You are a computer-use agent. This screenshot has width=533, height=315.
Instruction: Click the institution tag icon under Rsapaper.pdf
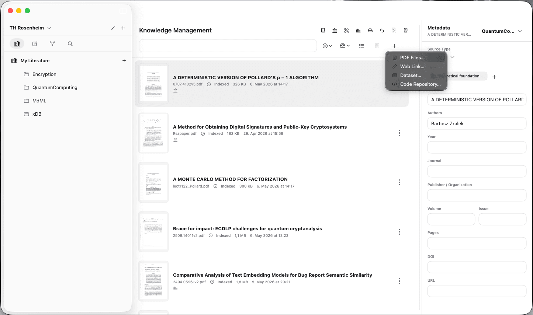[x=176, y=140]
